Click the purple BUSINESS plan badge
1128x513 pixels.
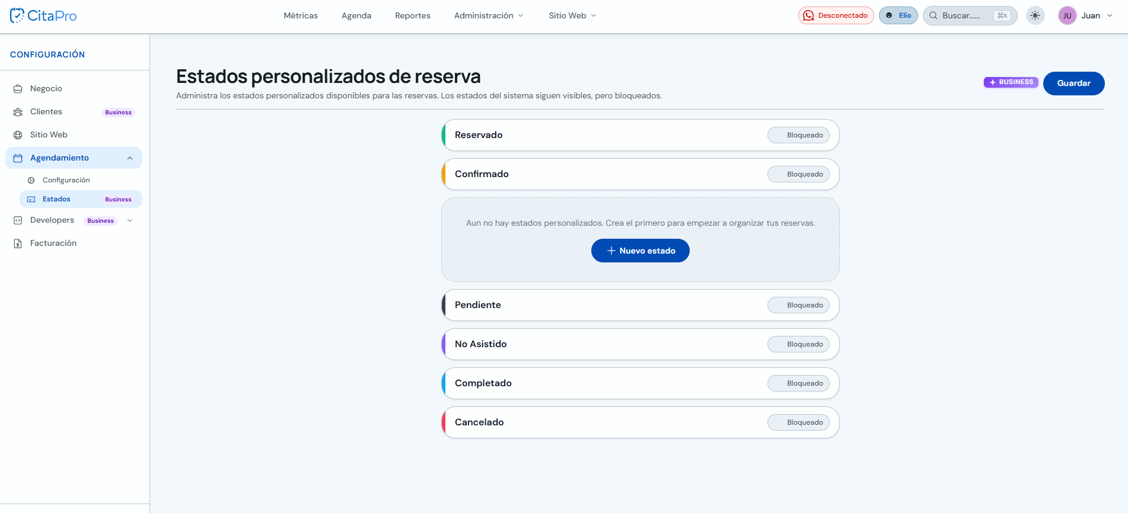coord(1011,82)
